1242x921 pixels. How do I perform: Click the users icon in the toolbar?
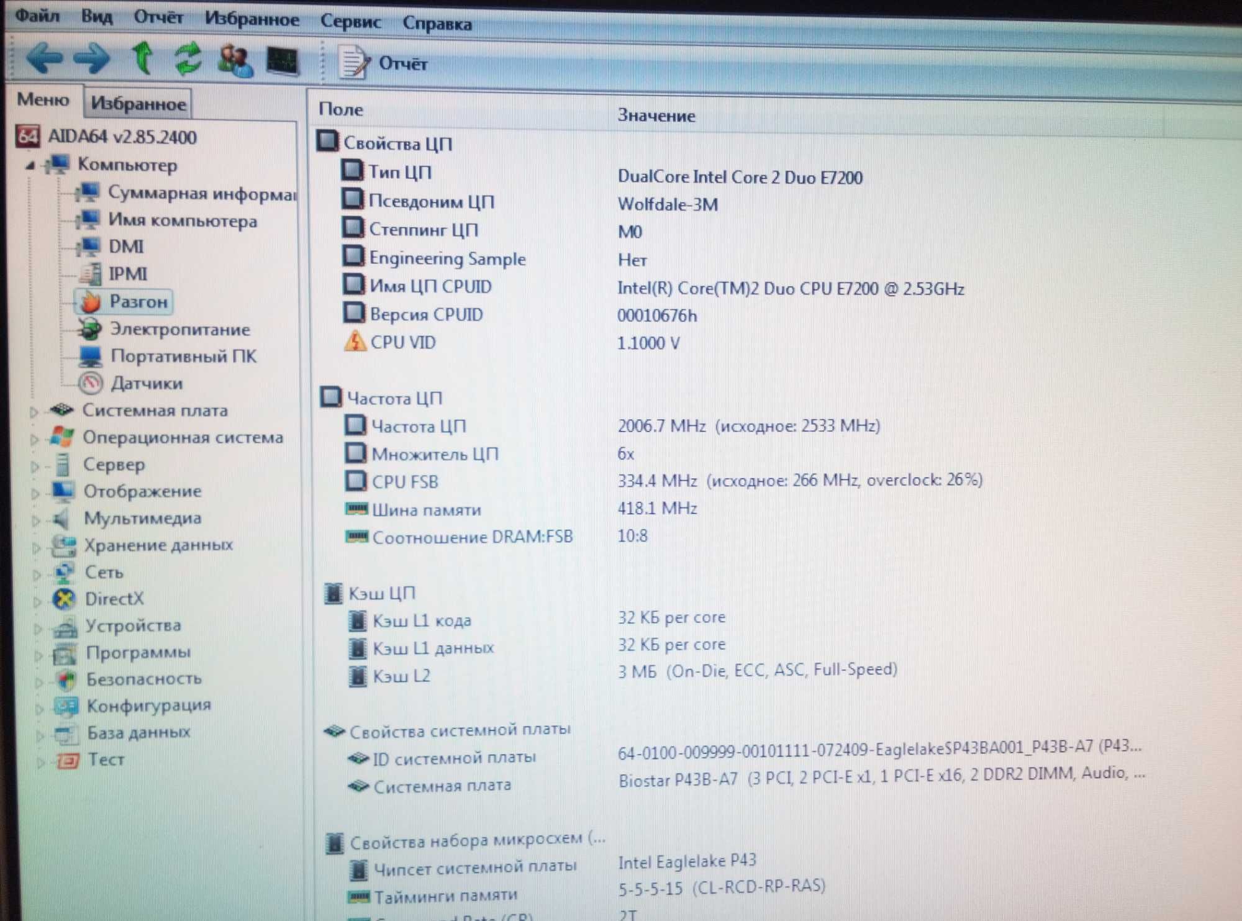click(x=235, y=61)
